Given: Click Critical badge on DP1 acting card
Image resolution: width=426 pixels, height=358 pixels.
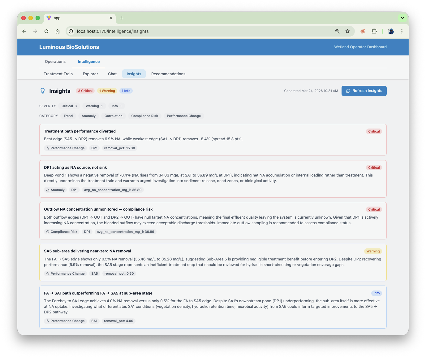Looking at the screenshot, I should [x=374, y=168].
